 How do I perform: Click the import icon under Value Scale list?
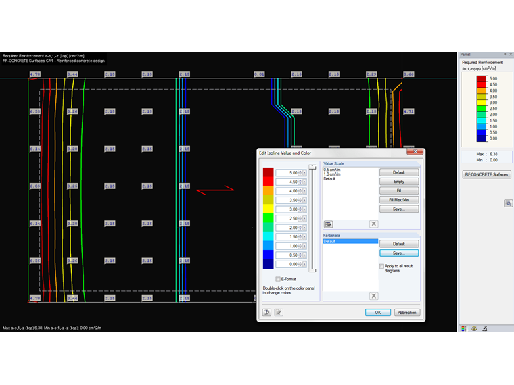pos(328,224)
